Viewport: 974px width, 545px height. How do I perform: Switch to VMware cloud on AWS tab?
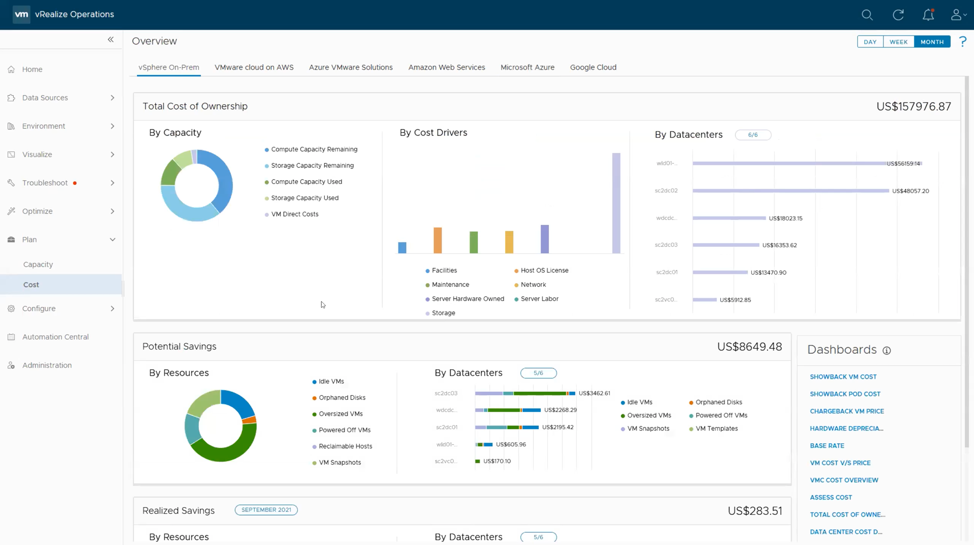[254, 67]
